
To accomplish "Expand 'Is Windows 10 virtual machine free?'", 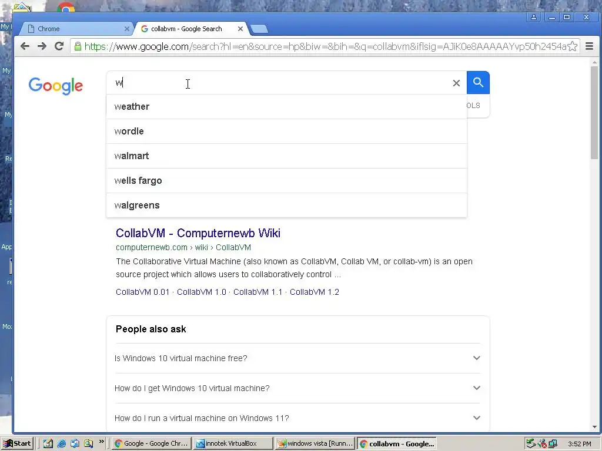I will (x=297, y=358).
